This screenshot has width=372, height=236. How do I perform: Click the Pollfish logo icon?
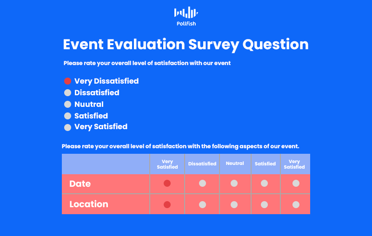[186, 13]
